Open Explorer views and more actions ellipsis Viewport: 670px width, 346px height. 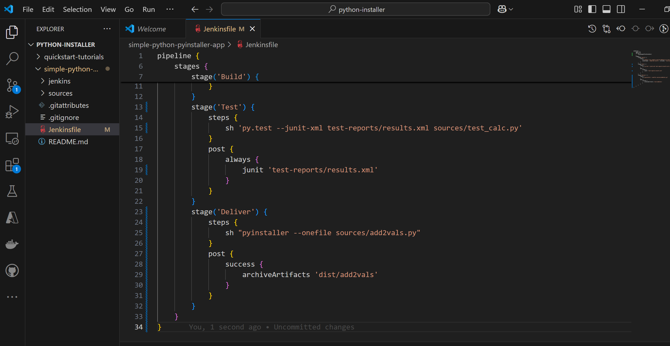(107, 29)
